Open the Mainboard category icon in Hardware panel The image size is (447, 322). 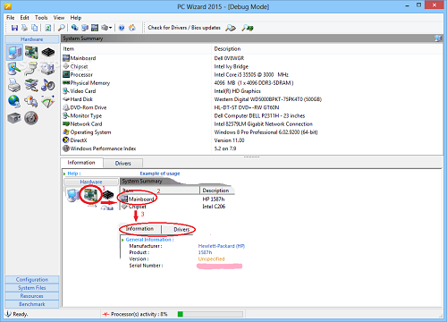coord(31,53)
